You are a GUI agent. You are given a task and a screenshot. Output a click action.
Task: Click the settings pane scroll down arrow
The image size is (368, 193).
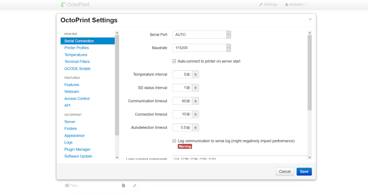(309, 157)
